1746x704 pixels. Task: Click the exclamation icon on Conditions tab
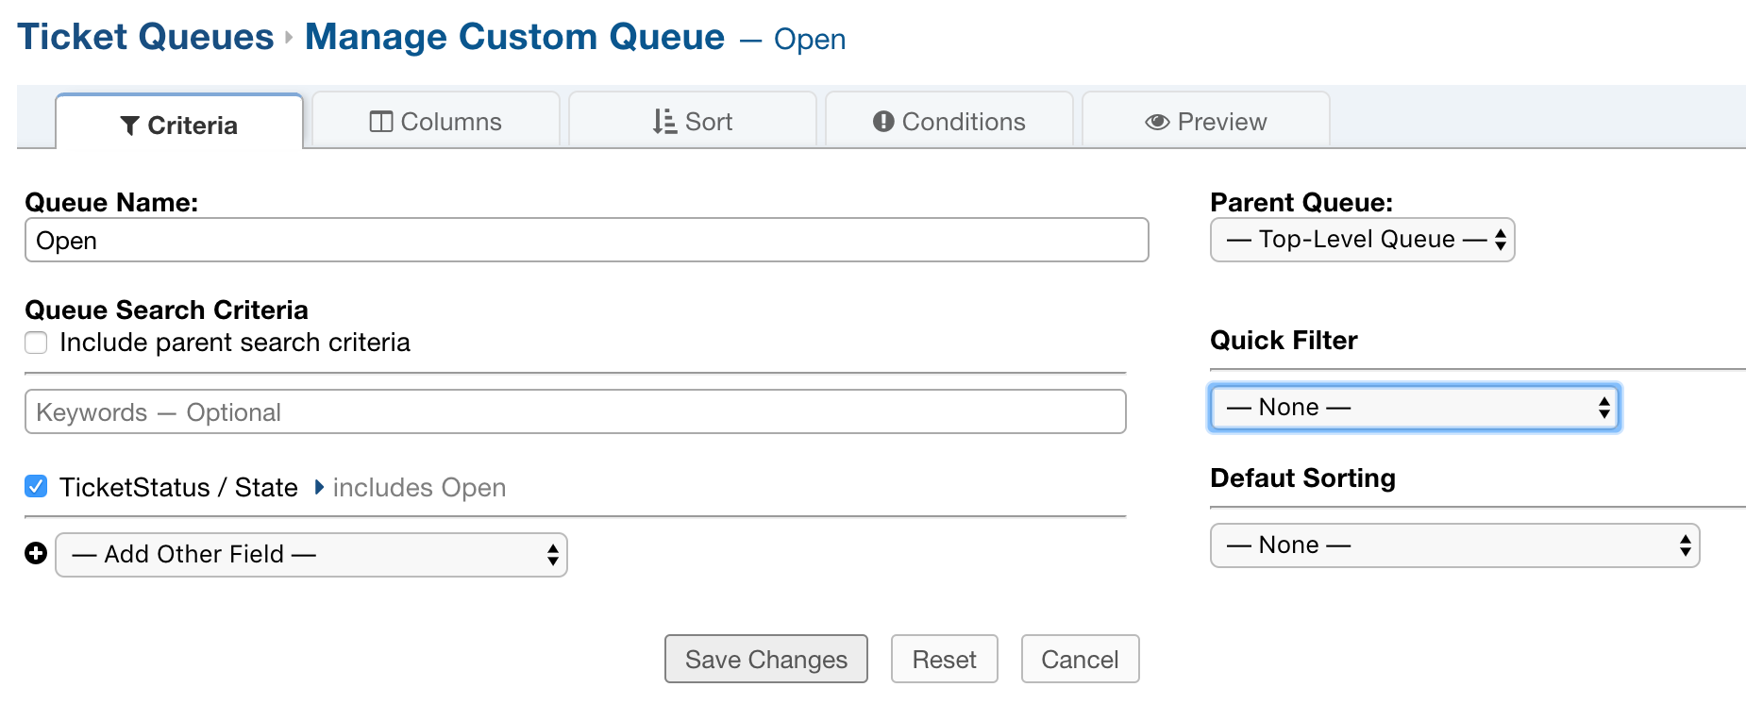point(883,121)
